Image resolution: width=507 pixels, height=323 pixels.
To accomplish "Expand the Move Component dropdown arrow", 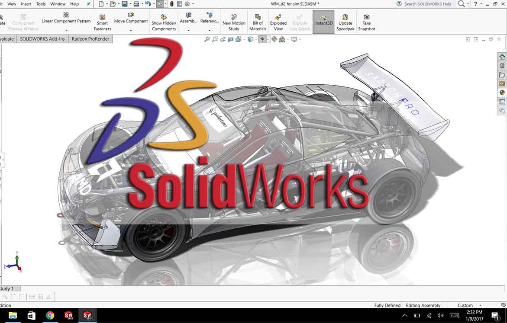I will coord(131,30).
